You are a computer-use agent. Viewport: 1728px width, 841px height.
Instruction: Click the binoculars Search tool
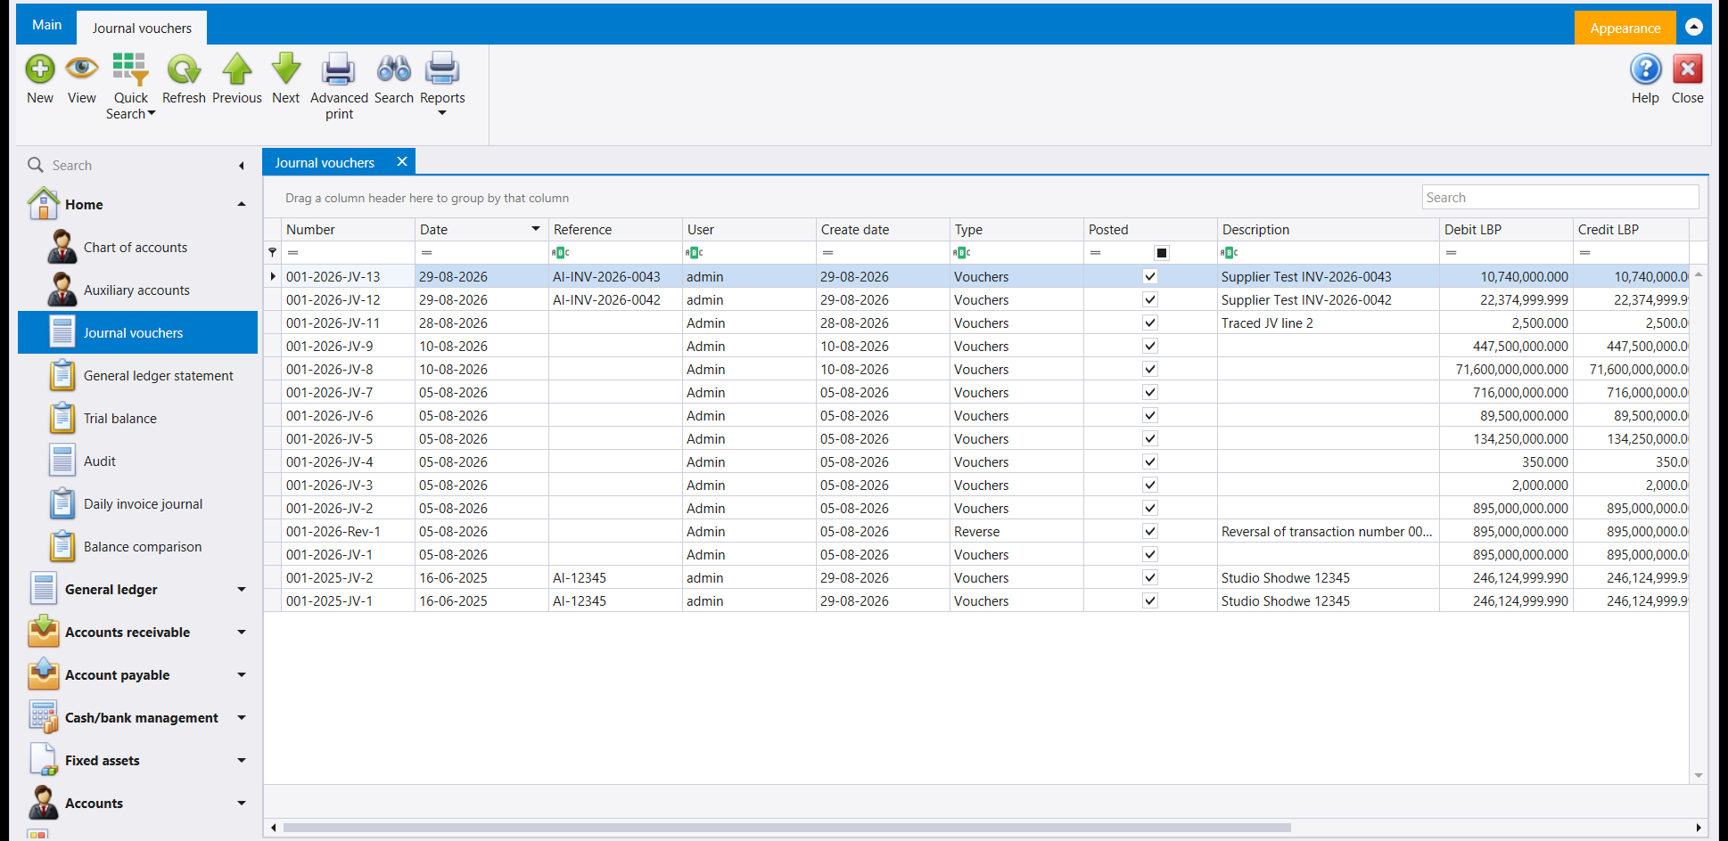click(x=394, y=69)
